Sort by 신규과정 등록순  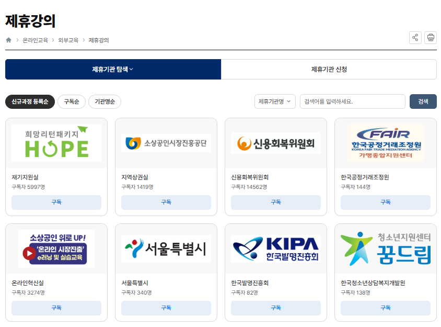(30, 102)
